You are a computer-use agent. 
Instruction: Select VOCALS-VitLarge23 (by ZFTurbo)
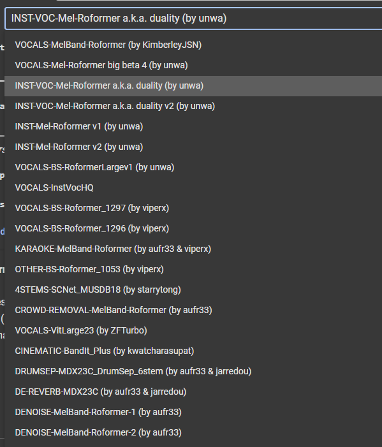[x=193, y=331]
